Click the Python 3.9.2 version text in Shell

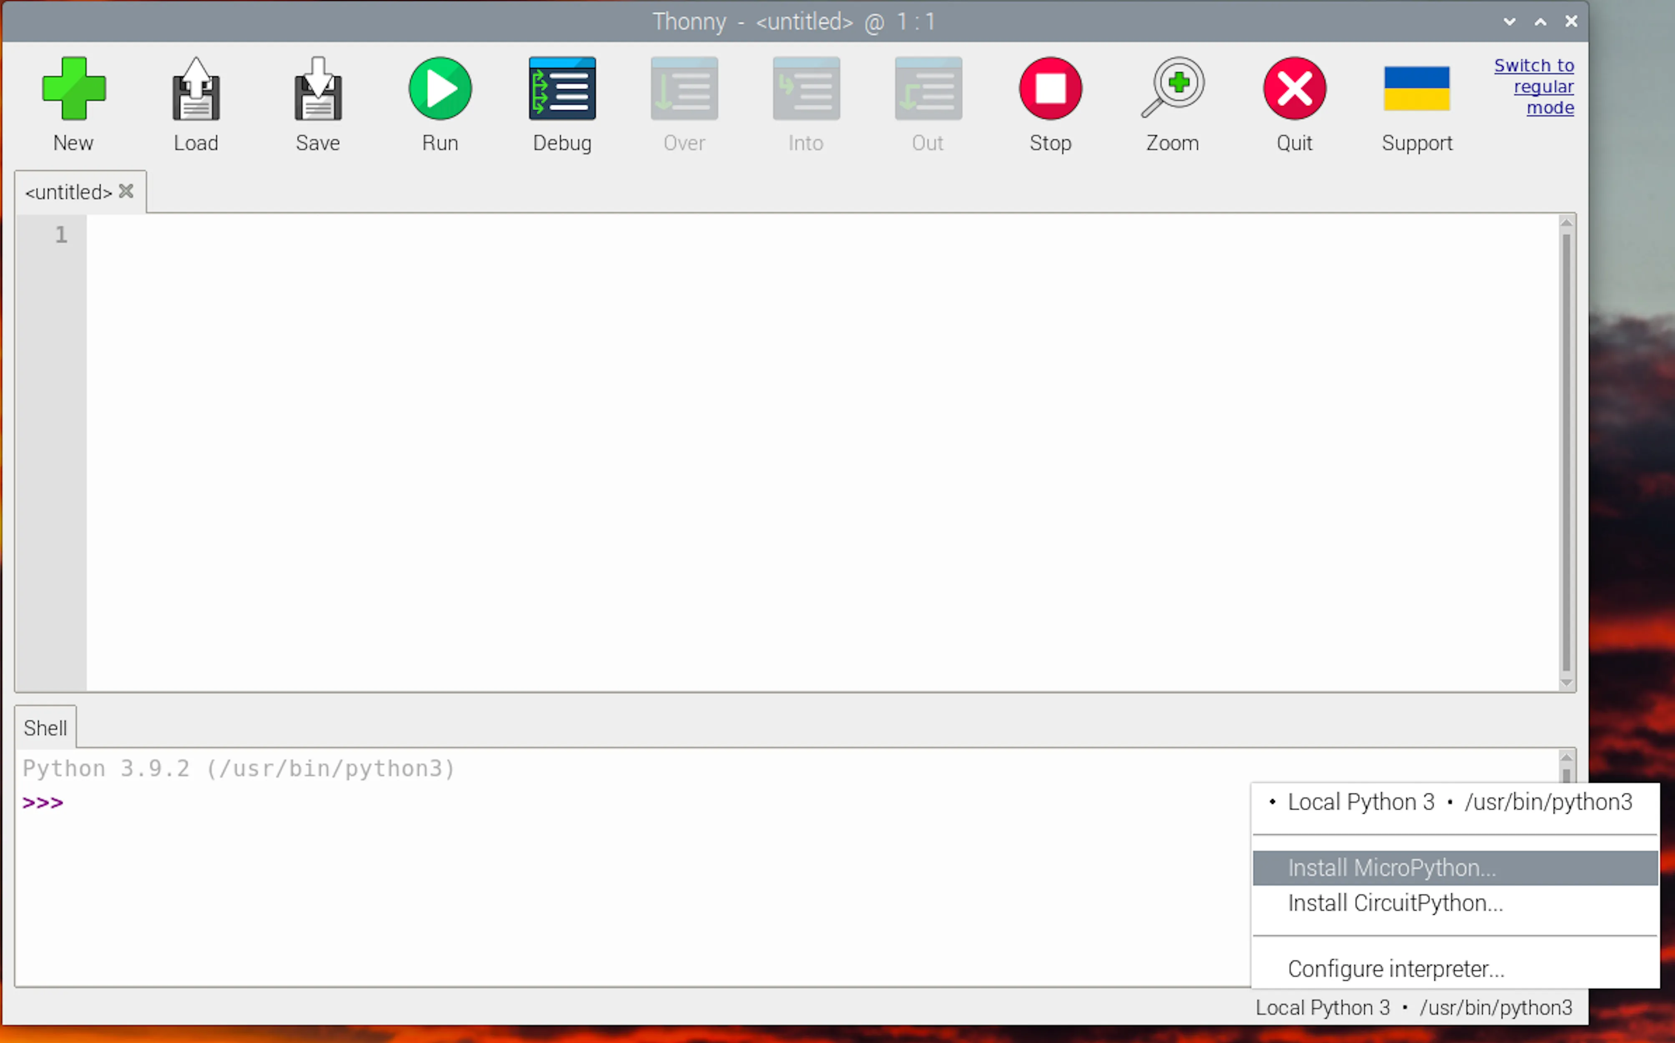(239, 768)
